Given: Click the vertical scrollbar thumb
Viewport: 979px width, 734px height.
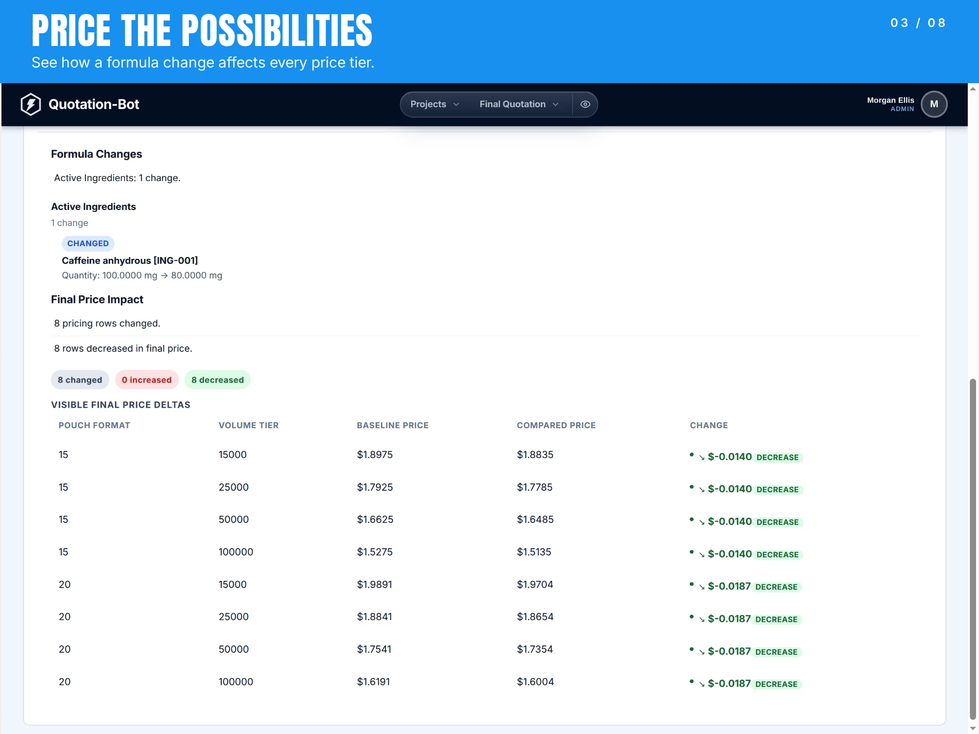Looking at the screenshot, I should (x=973, y=548).
